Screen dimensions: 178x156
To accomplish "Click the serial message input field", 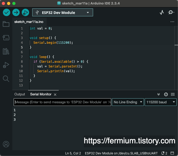I will coord(62,102).
